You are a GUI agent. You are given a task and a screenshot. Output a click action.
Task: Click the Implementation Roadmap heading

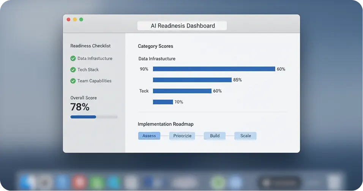[x=166, y=124]
